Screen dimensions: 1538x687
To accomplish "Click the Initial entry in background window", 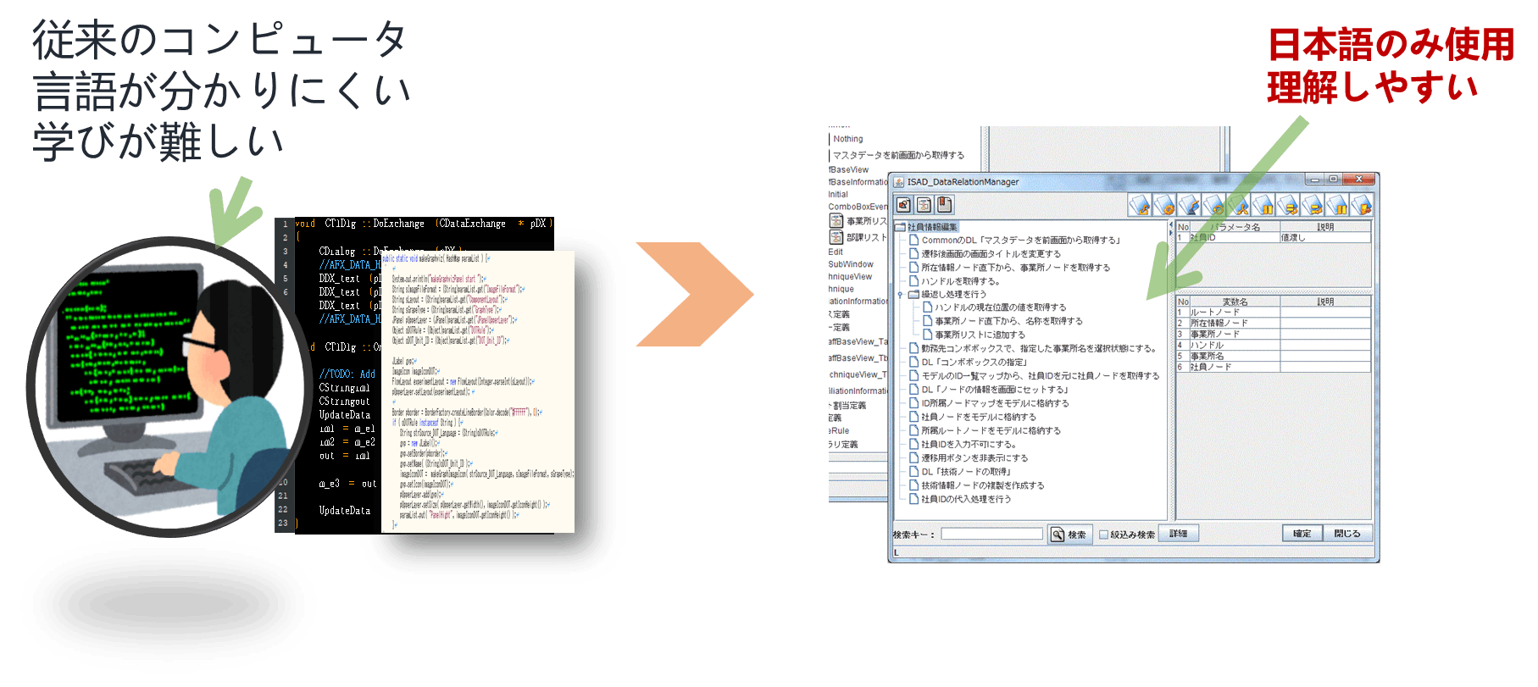I will click(x=838, y=194).
